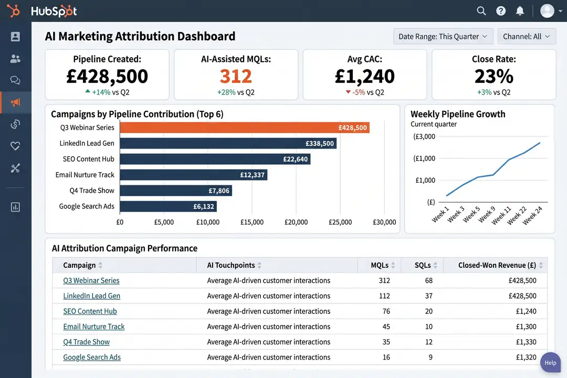Click the floating Help button
This screenshot has width=567, height=378.
point(550,362)
